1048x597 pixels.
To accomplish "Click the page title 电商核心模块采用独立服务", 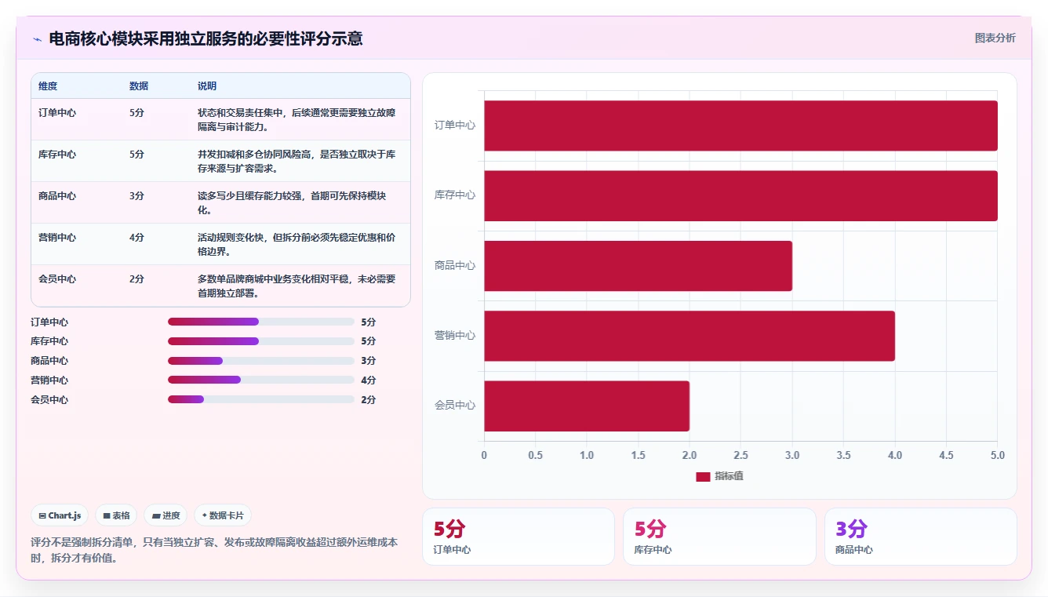I will [206, 38].
